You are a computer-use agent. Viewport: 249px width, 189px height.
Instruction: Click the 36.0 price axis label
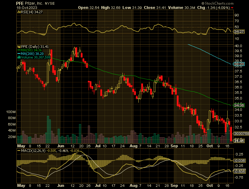tap(238, 87)
